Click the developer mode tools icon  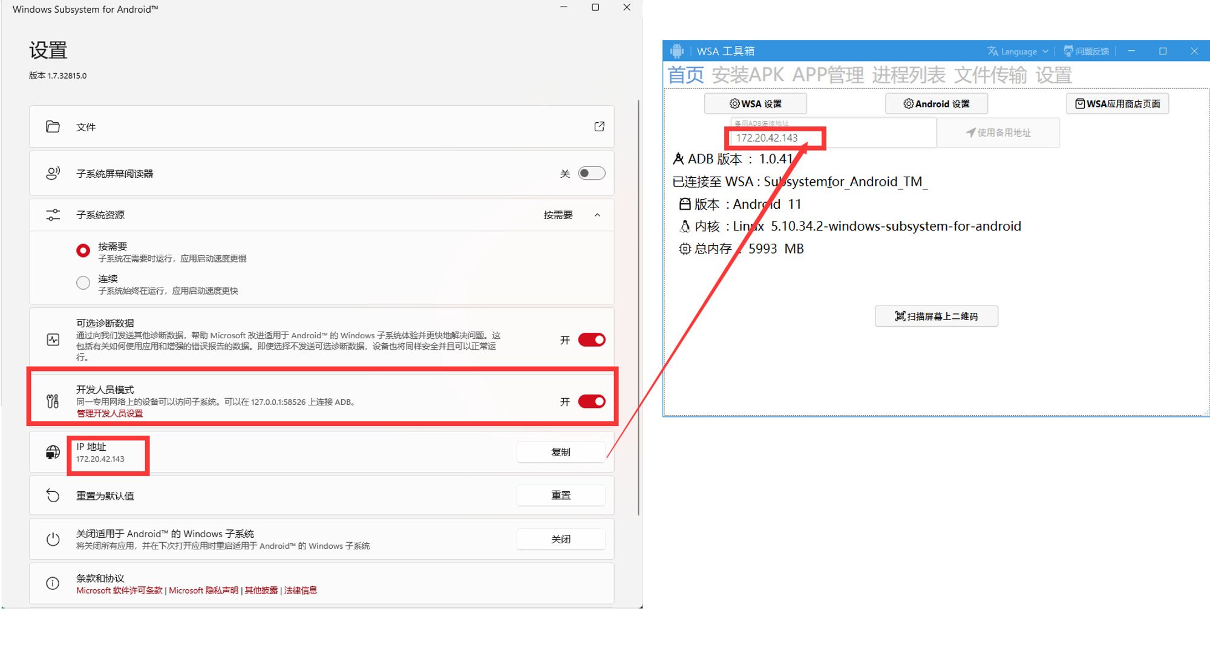(x=53, y=401)
